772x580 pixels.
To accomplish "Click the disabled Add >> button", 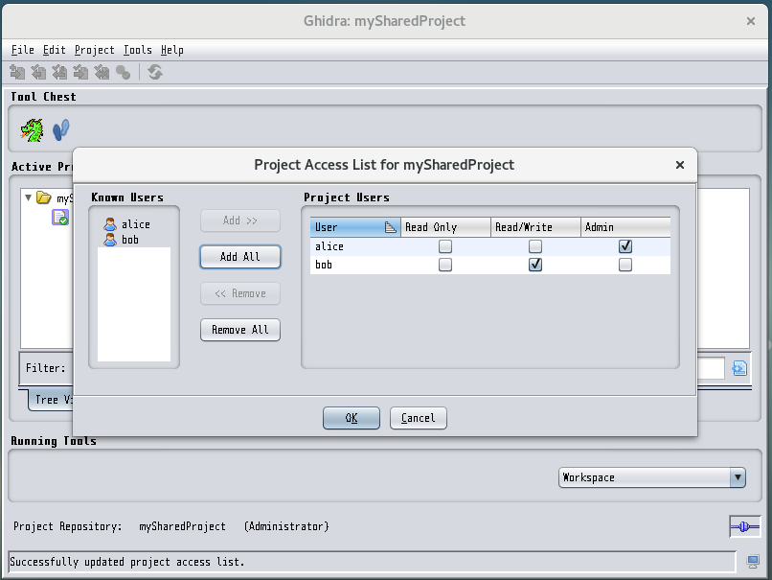I will 240,220.
